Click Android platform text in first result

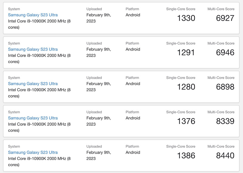[133, 15]
